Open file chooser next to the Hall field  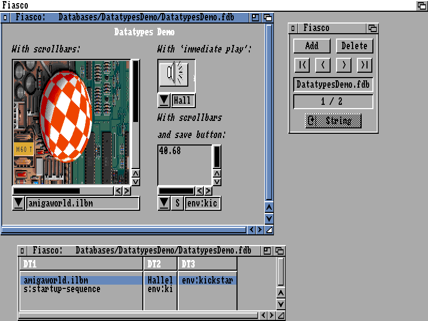point(164,101)
